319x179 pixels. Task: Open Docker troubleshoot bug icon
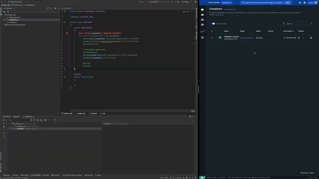(300, 2)
